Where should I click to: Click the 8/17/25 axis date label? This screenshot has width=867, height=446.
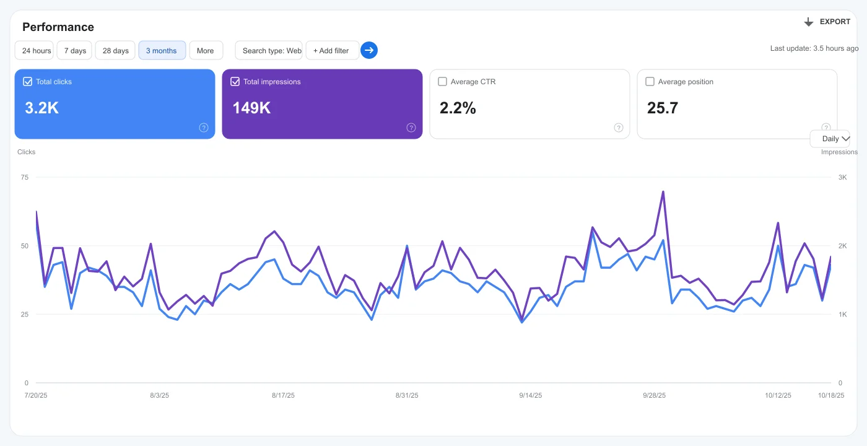[x=283, y=395]
